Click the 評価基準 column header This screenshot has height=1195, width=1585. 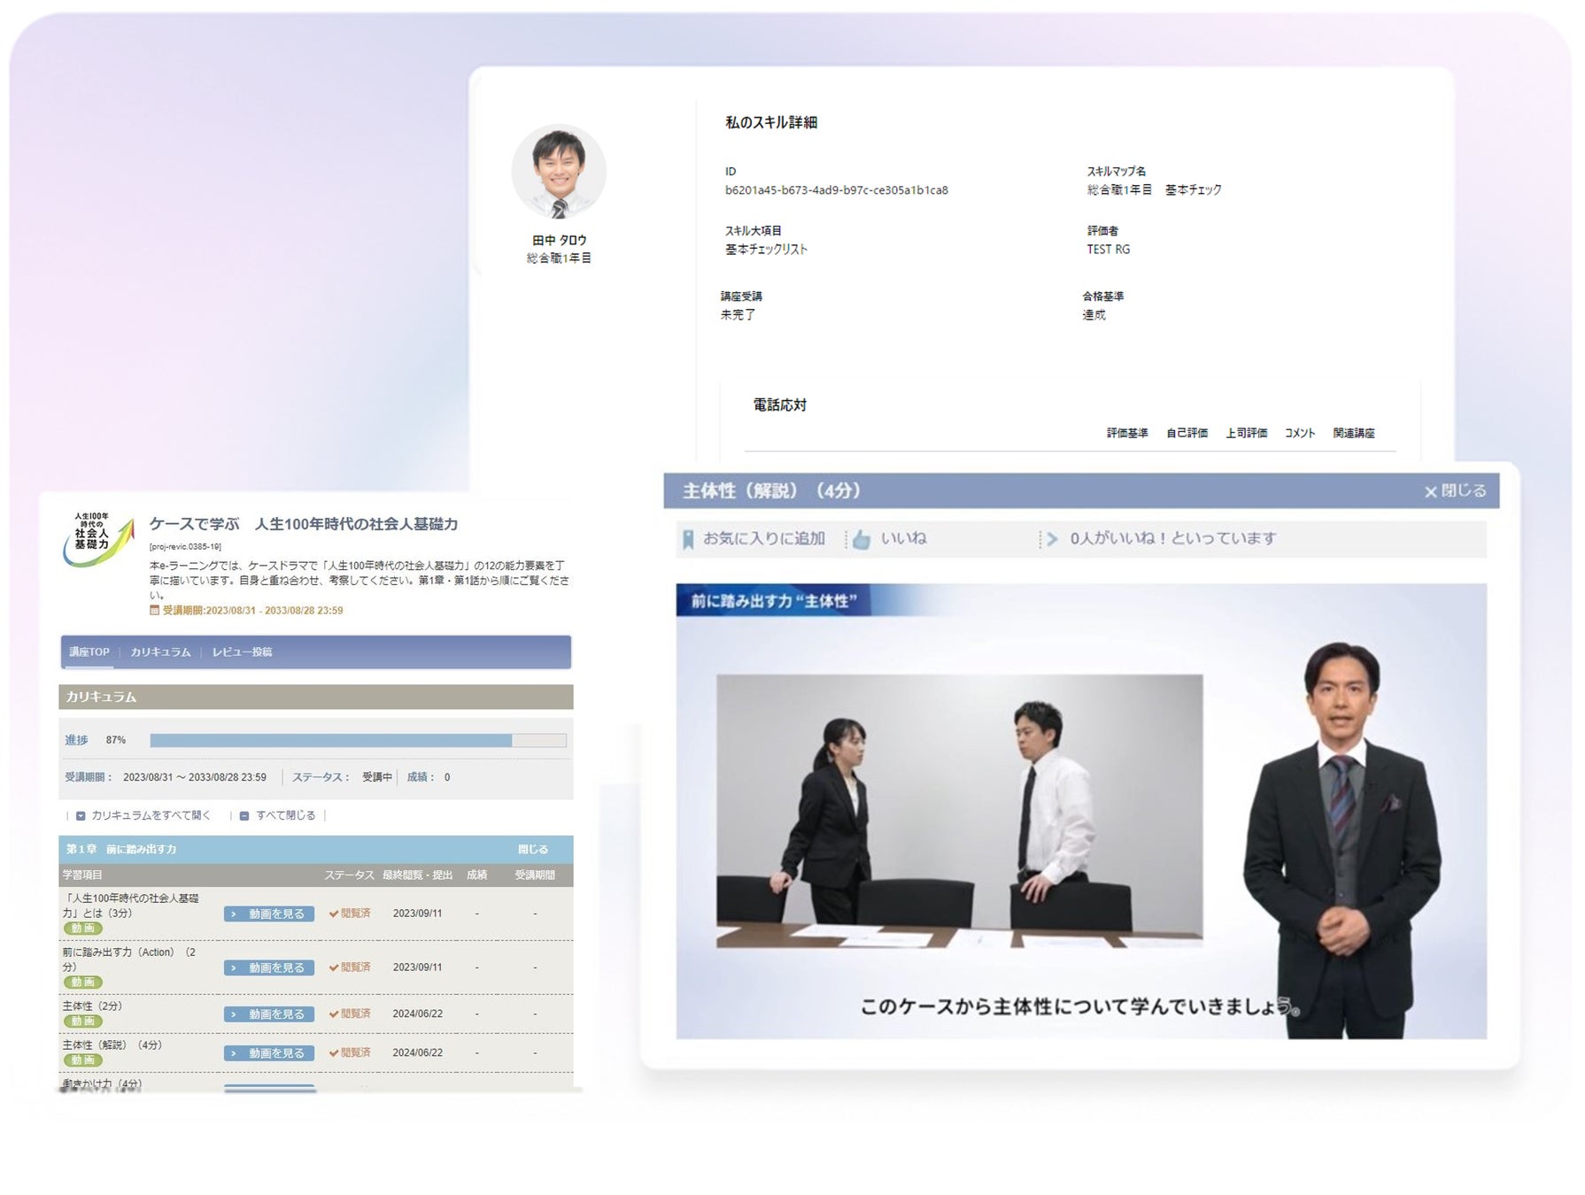[1127, 434]
